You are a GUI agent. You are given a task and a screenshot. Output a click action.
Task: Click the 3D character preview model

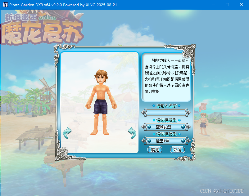(101, 102)
